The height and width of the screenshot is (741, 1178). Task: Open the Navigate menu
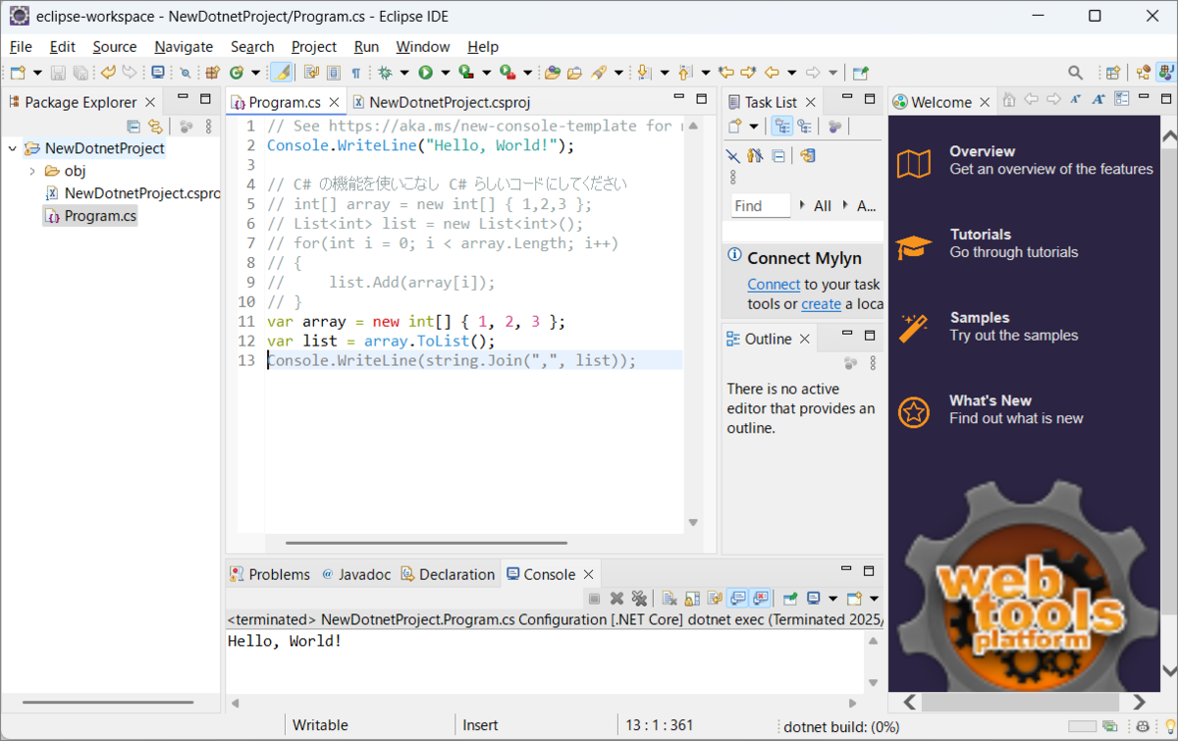184,46
